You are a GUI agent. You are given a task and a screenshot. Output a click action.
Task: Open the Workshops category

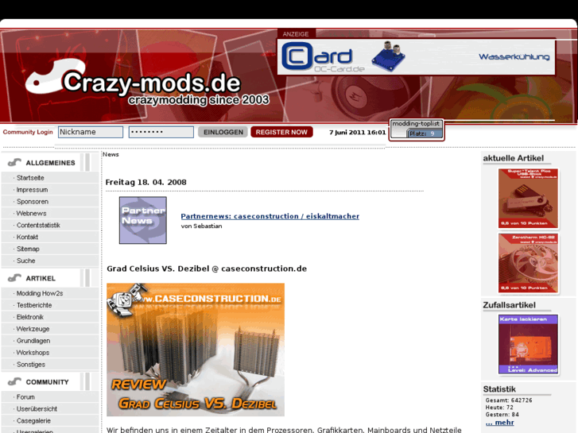pyautogui.click(x=33, y=352)
